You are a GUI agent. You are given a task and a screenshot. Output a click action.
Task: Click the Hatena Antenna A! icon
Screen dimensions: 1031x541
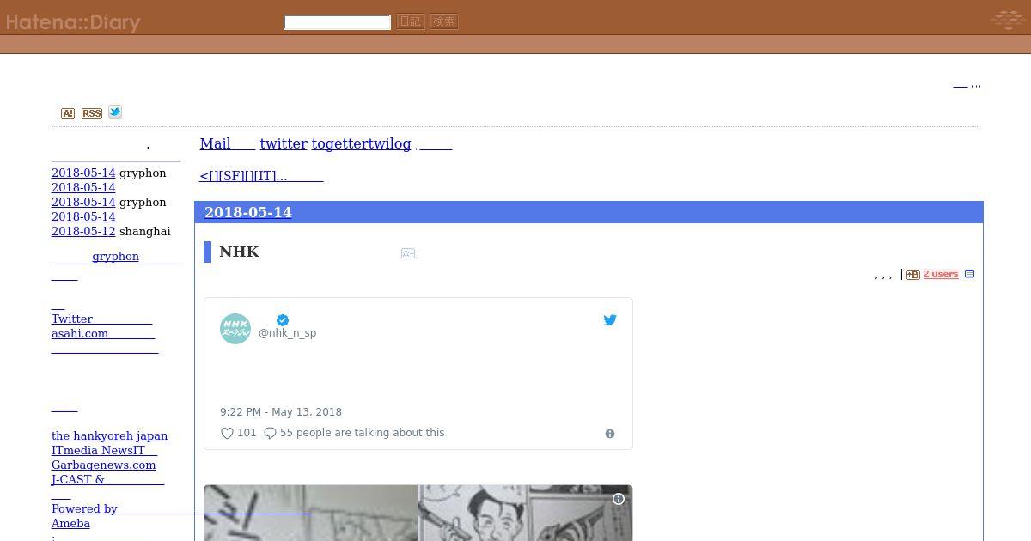point(68,113)
